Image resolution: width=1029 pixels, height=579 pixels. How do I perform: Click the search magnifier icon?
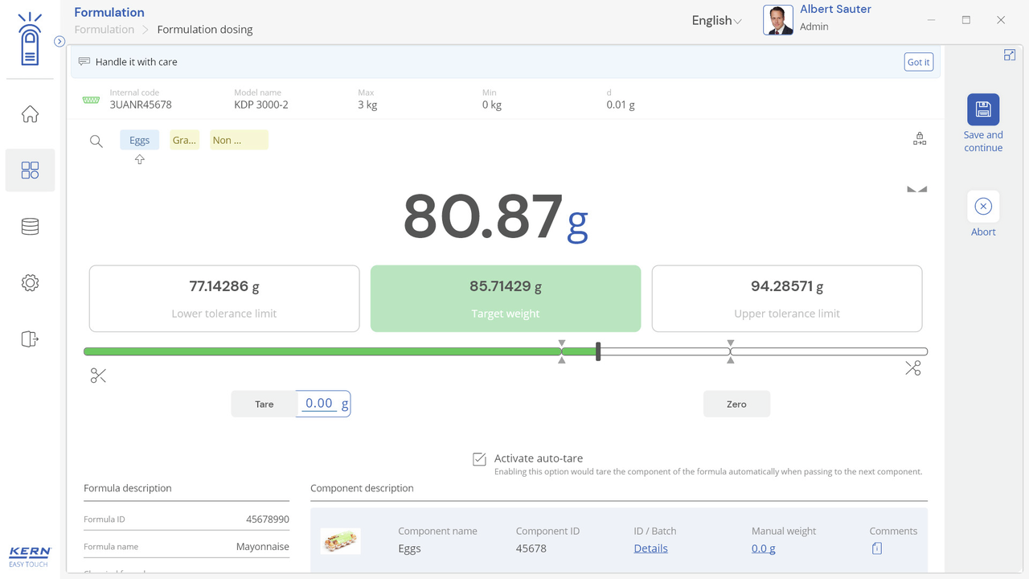(96, 142)
